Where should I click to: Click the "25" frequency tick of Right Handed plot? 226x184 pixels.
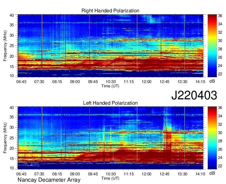(x=12, y=46)
